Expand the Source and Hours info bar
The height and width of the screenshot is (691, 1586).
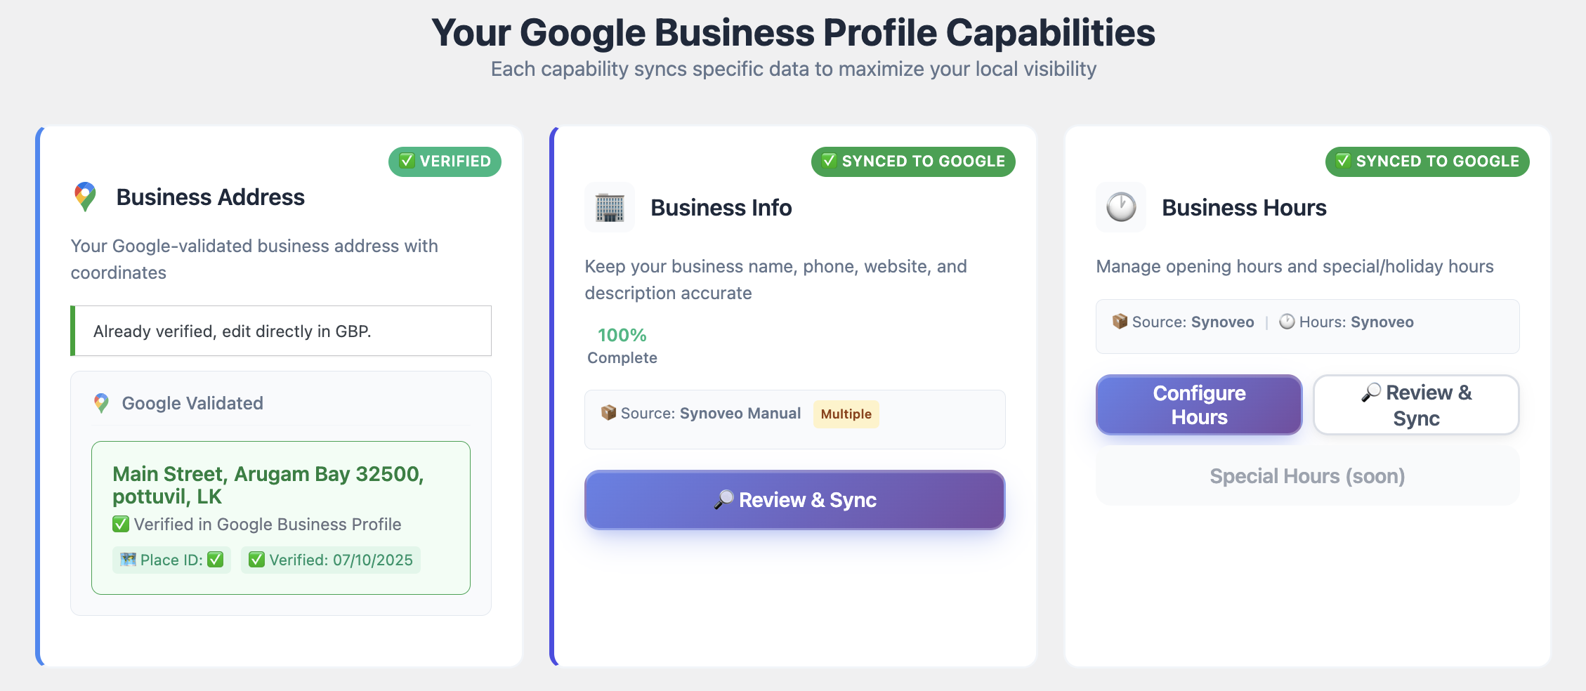(x=1306, y=326)
